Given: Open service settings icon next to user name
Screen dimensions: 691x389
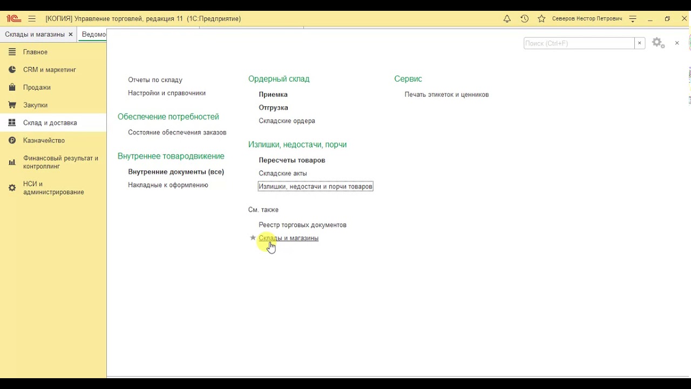Looking at the screenshot, I should point(633,18).
